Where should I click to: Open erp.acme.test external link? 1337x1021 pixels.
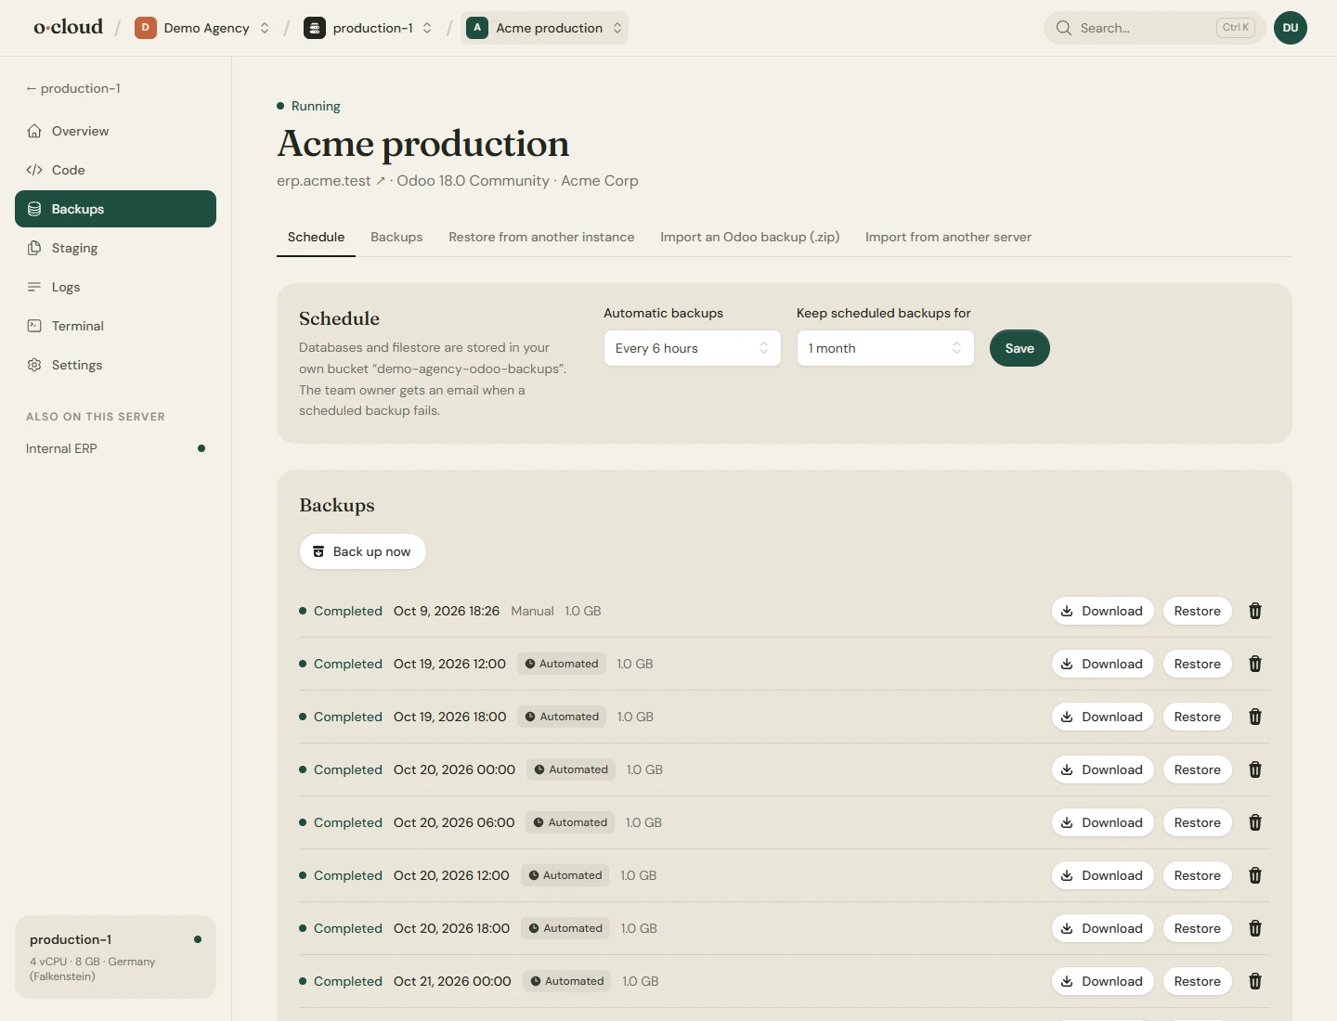pos(331,181)
